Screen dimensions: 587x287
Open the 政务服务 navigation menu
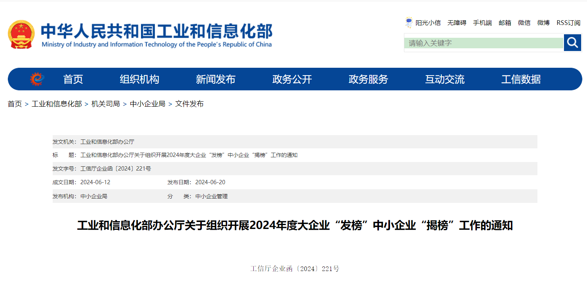pyautogui.click(x=368, y=79)
